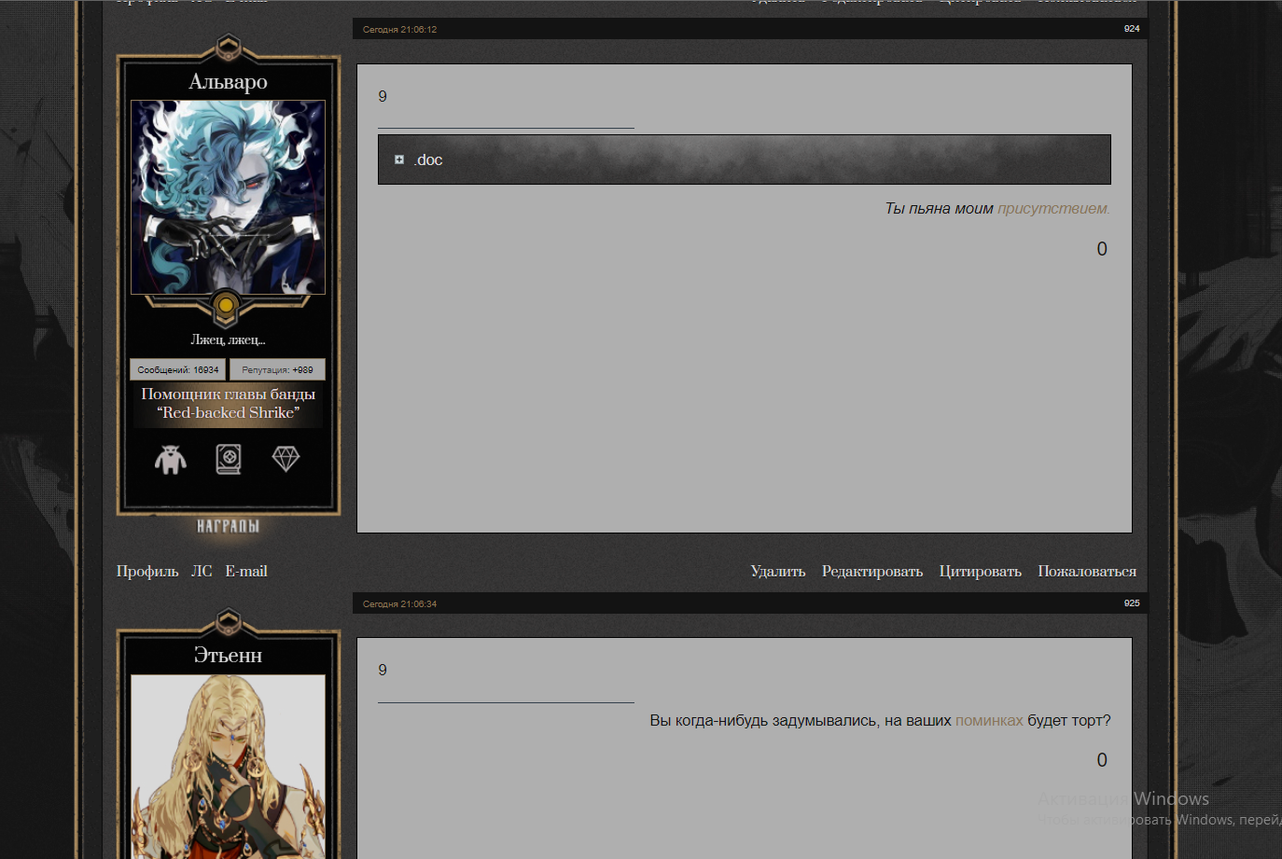Click the status text Лжец, лжец...
Viewport: 1282px width, 859px height.
pos(229,339)
